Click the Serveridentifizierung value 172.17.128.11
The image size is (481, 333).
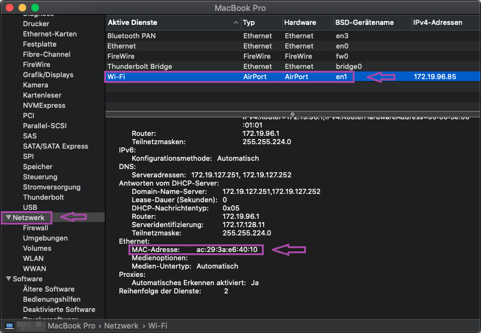coord(243,225)
